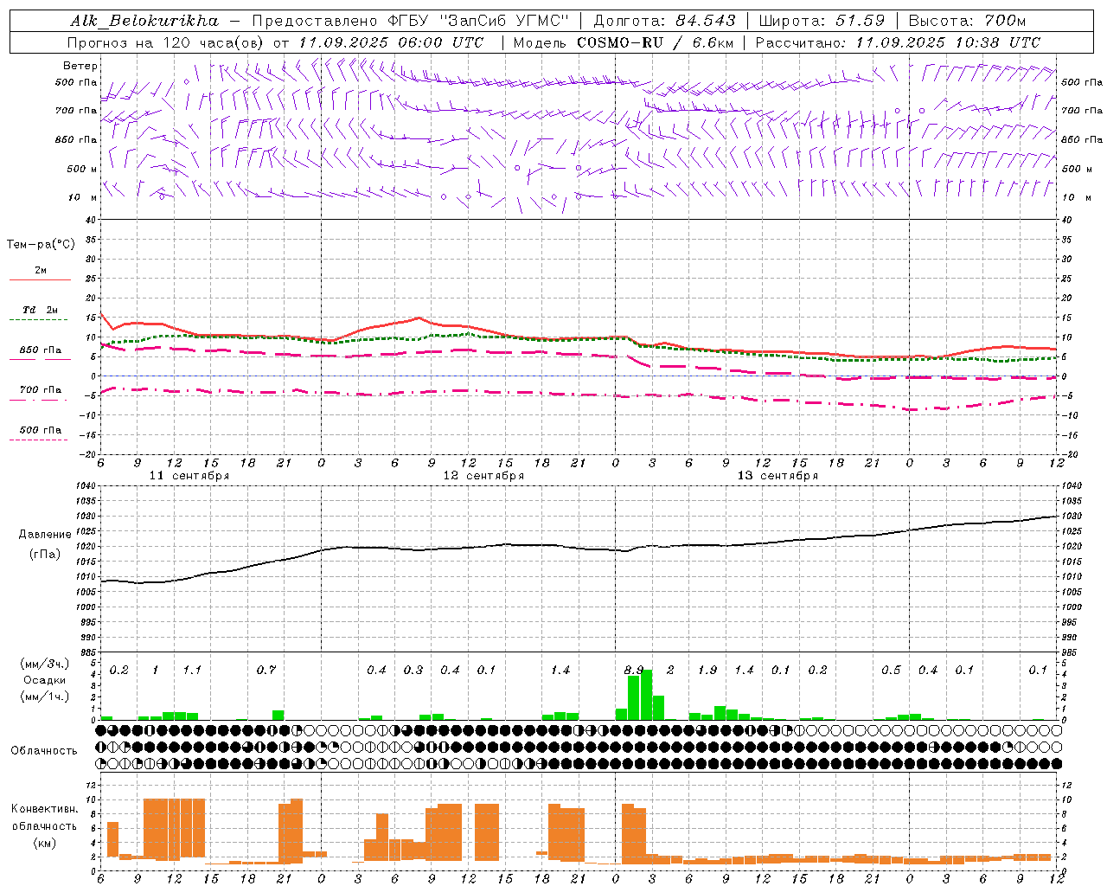The height and width of the screenshot is (886, 1107).
Task: Click the tallest green precipitation bar
Action: click(x=646, y=695)
